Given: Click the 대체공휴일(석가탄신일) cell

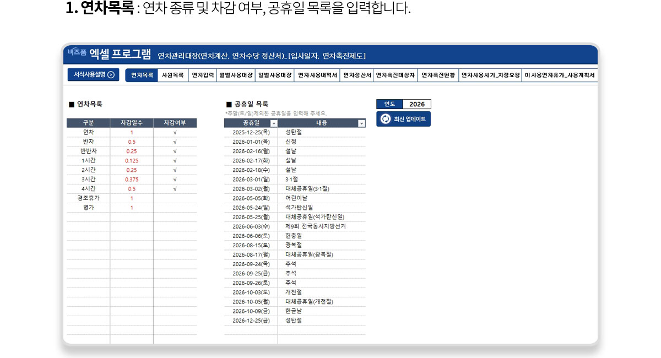Looking at the screenshot, I should tap(322, 217).
